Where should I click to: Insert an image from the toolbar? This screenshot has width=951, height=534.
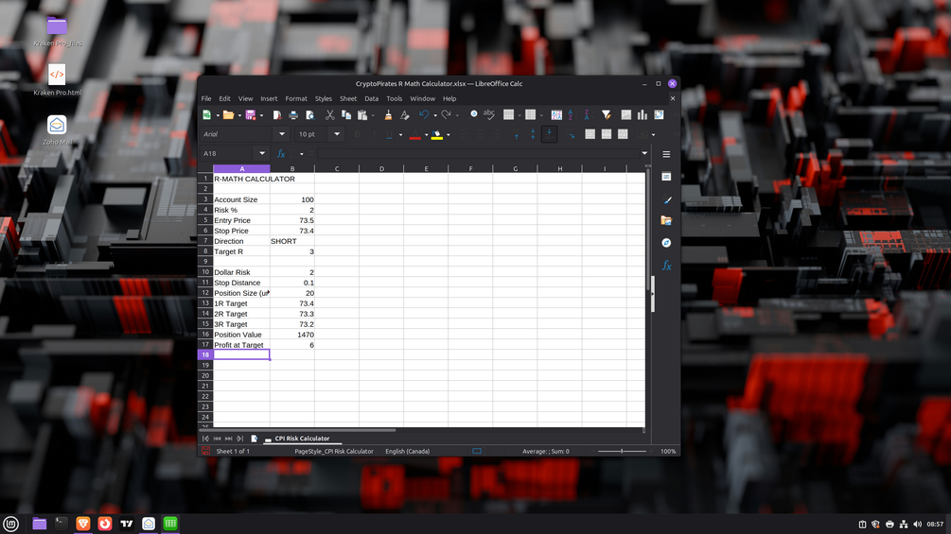tap(625, 115)
